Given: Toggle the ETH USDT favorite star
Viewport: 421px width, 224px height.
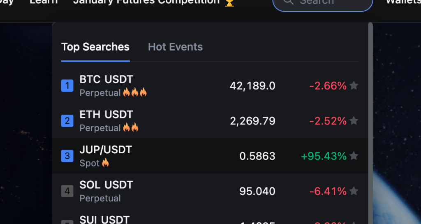Looking at the screenshot, I should 354,121.
